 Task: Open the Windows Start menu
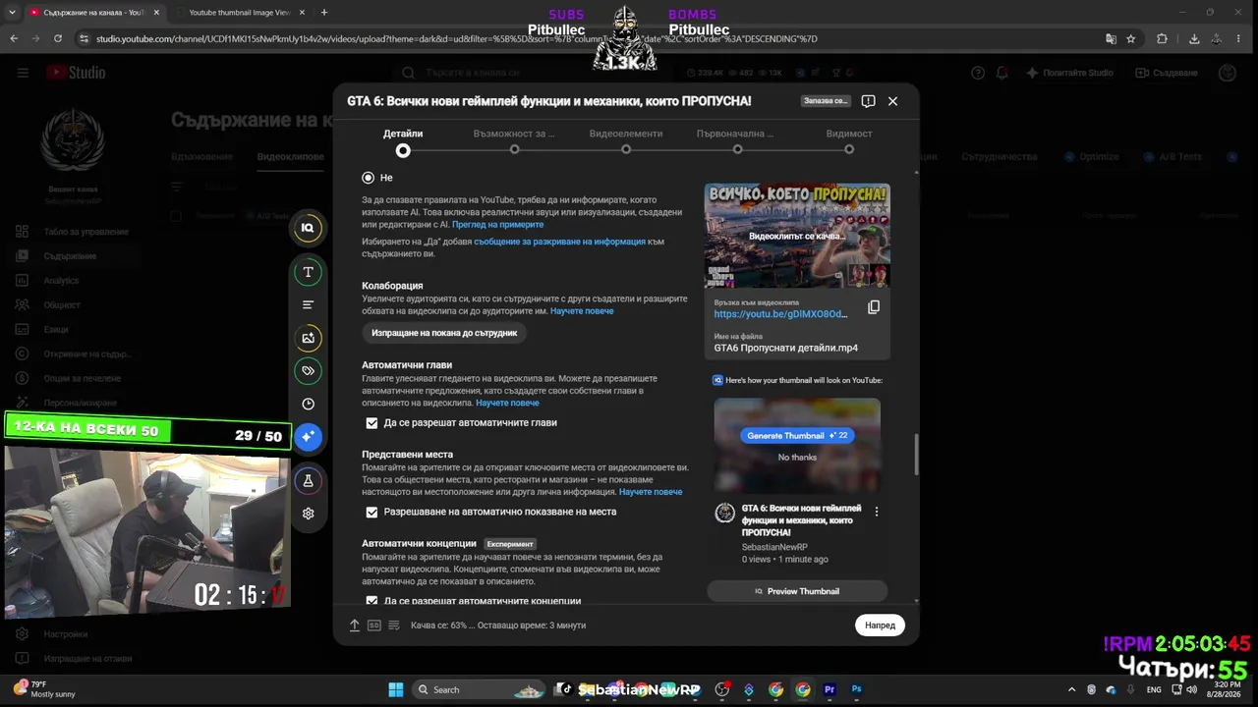pos(396,689)
